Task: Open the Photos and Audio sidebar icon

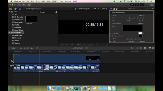Action: pos(15,9)
